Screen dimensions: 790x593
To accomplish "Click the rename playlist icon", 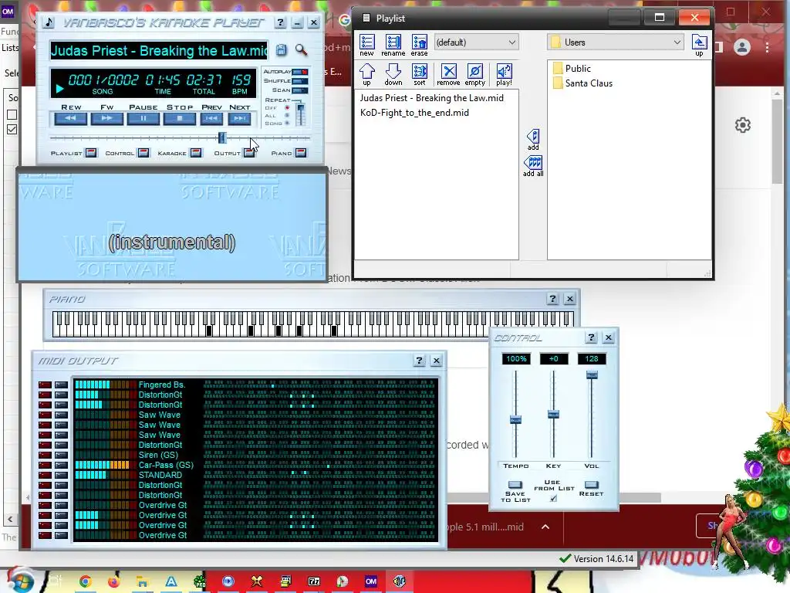I will [393, 46].
